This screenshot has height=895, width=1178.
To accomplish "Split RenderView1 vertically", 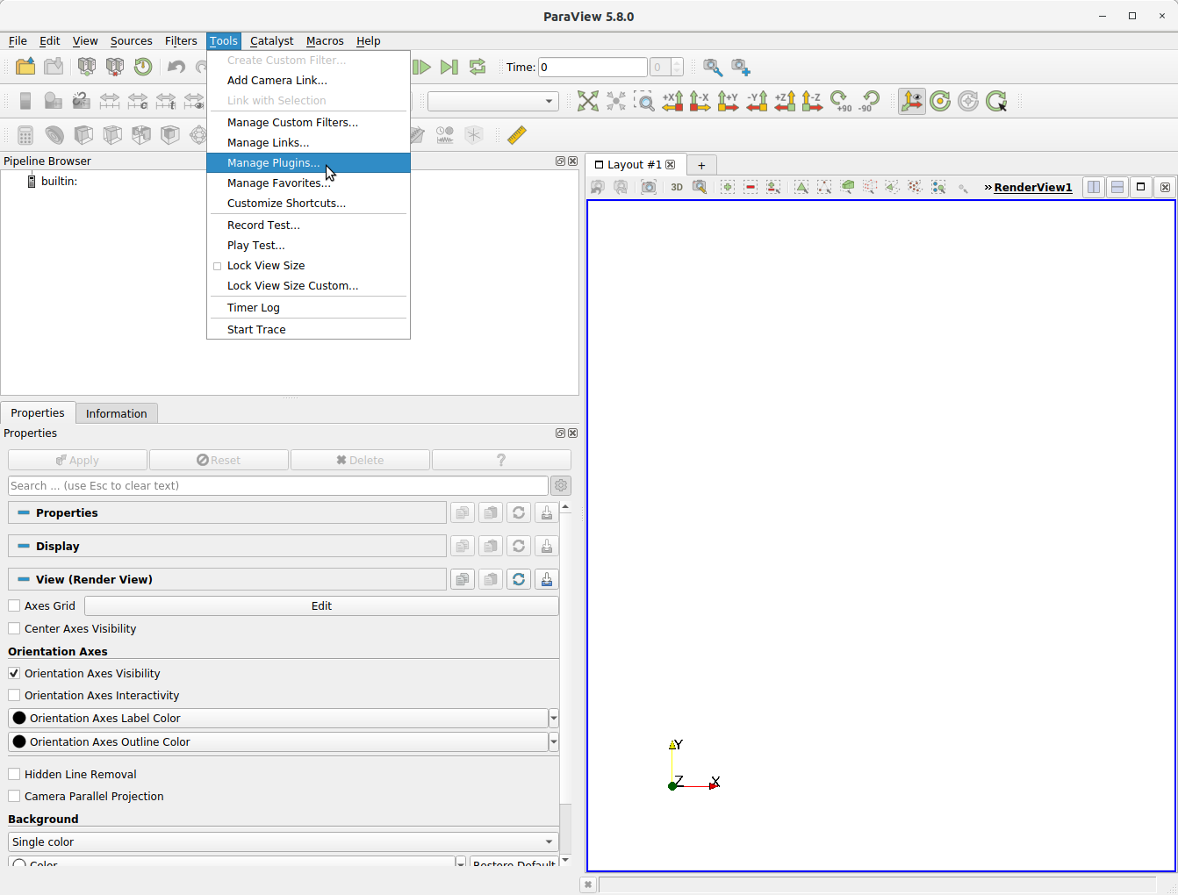I will [x=1117, y=187].
